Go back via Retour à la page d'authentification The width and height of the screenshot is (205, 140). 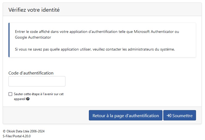[125, 115]
